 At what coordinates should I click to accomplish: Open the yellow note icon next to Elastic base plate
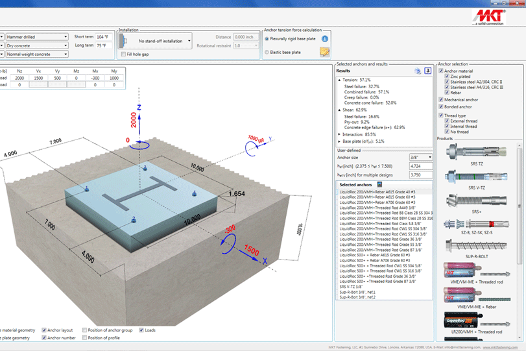[x=324, y=52]
